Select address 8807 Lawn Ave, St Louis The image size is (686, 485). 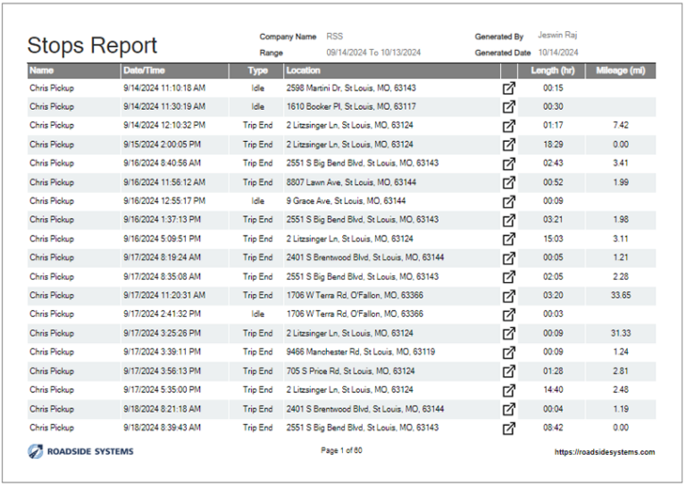[351, 182]
